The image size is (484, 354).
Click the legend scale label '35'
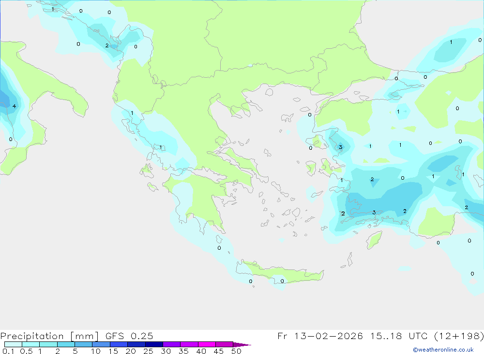tap(183, 351)
